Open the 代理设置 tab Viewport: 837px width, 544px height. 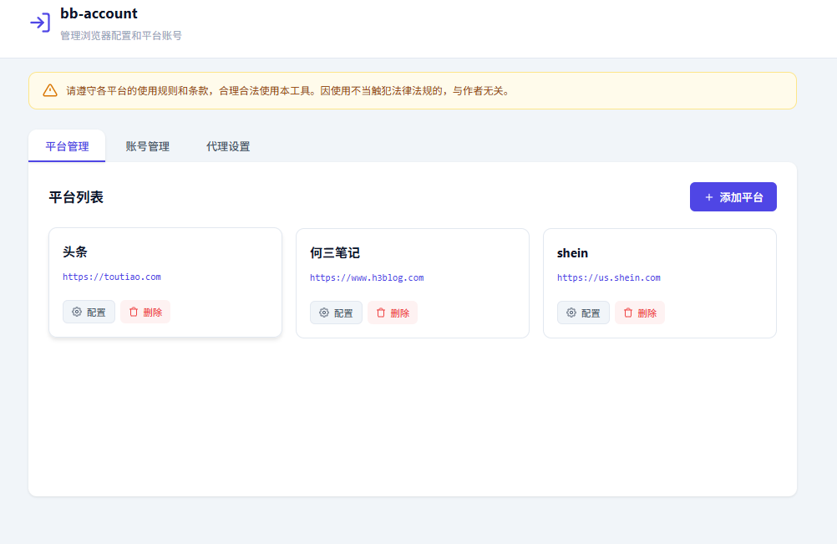[x=226, y=145]
